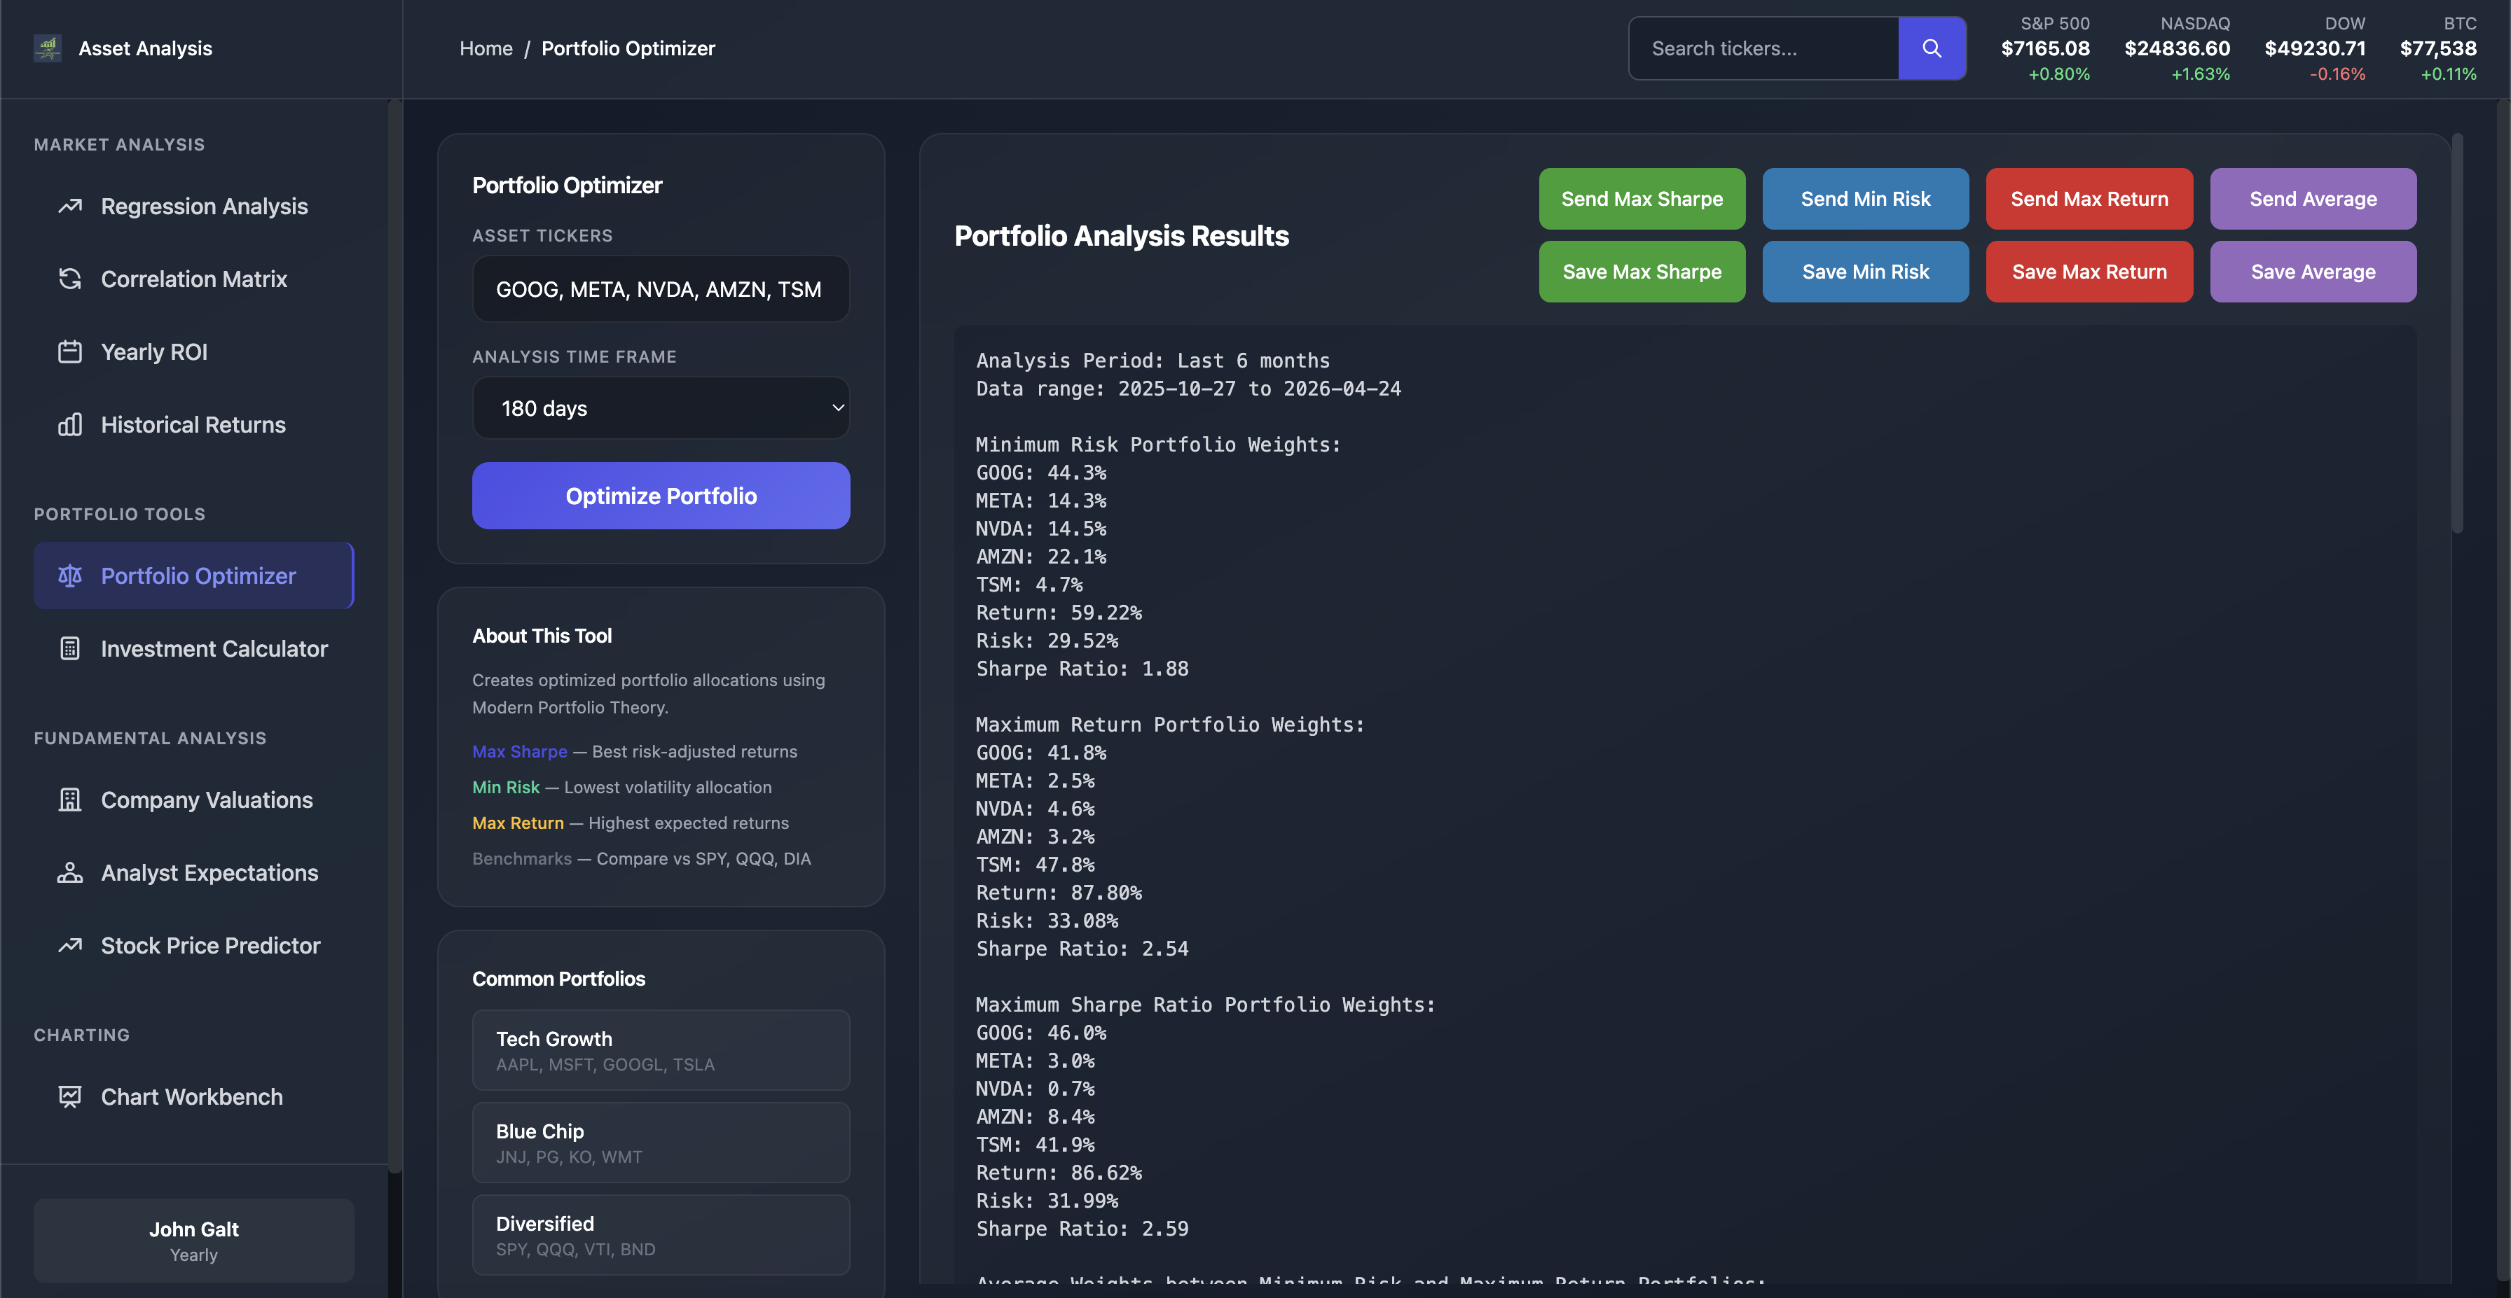Click Save Max Return button
This screenshot has width=2511, height=1298.
pos(2089,272)
